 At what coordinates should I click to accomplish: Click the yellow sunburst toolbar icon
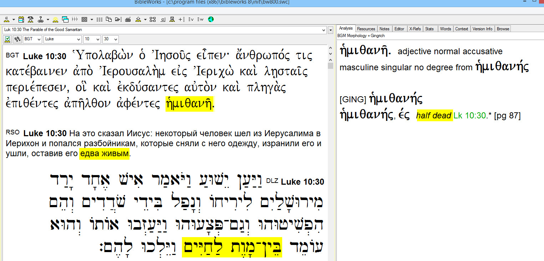pyautogui.click(x=55, y=19)
